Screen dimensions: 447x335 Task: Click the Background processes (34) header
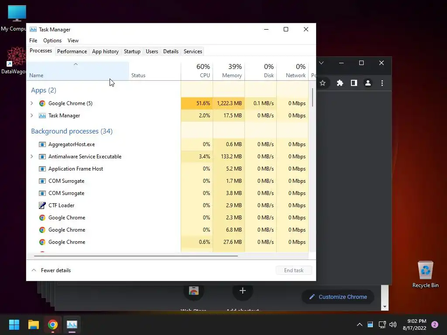click(72, 131)
